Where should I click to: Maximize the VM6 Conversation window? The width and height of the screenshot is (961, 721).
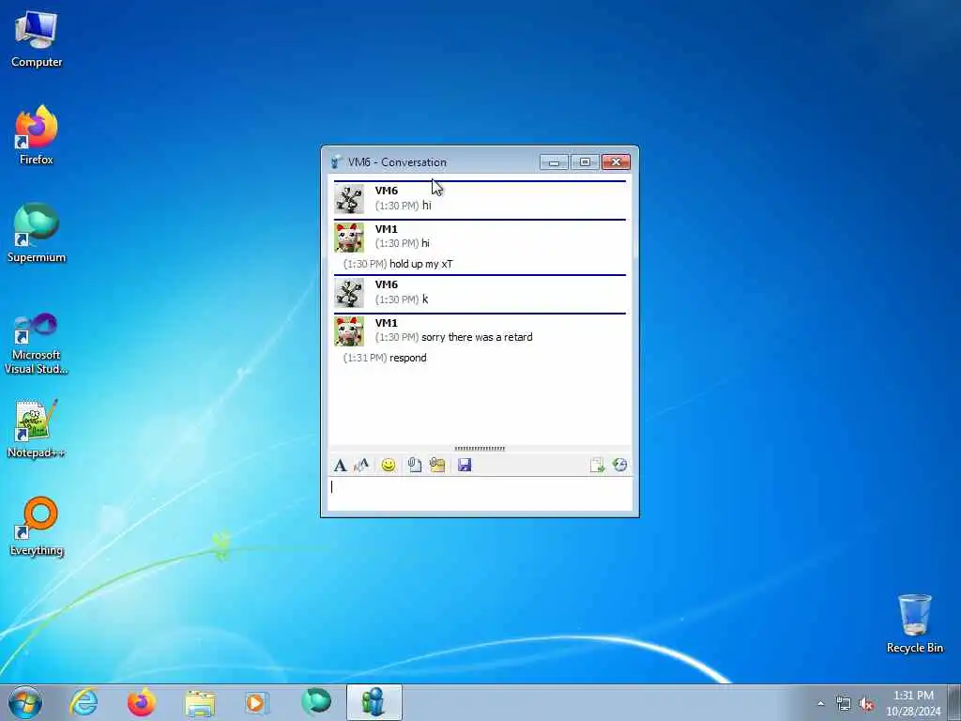[x=585, y=161]
